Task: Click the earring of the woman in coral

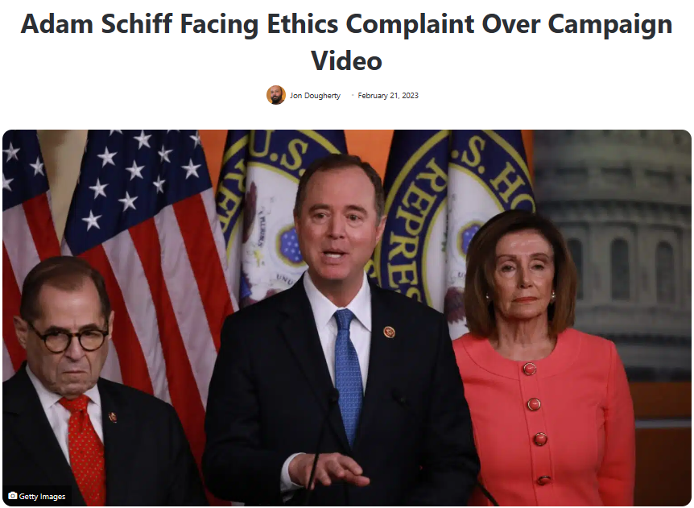Action: tap(553, 295)
